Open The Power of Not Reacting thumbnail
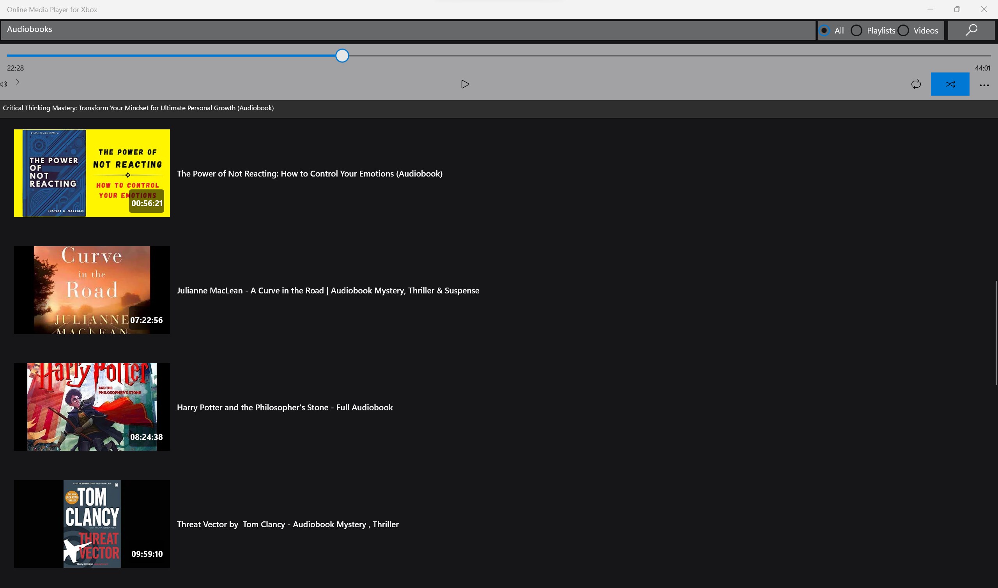The image size is (998, 588). [x=92, y=173]
